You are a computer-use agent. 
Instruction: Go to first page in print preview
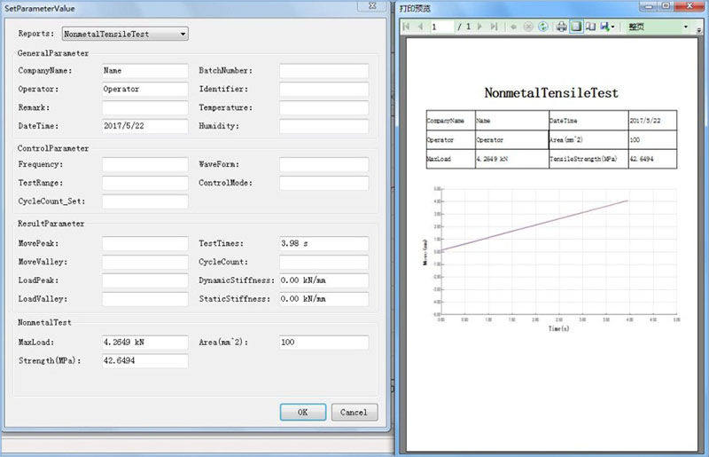pyautogui.click(x=407, y=27)
